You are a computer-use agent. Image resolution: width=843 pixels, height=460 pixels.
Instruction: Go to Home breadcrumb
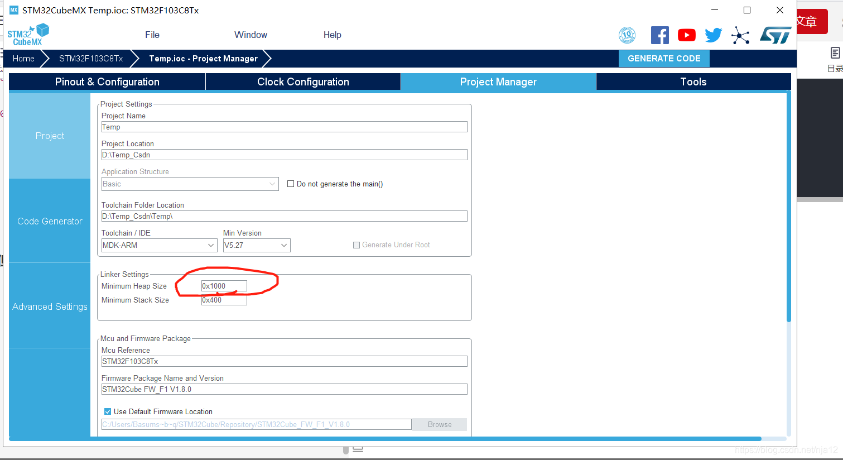pos(23,59)
